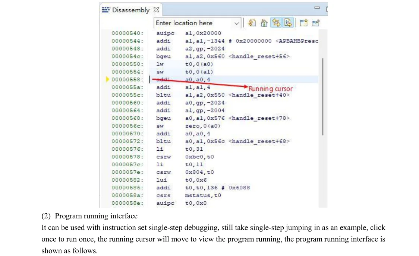Select operand "zero,0(a0)" at 0000056c
The image size is (419, 256).
point(202,126)
